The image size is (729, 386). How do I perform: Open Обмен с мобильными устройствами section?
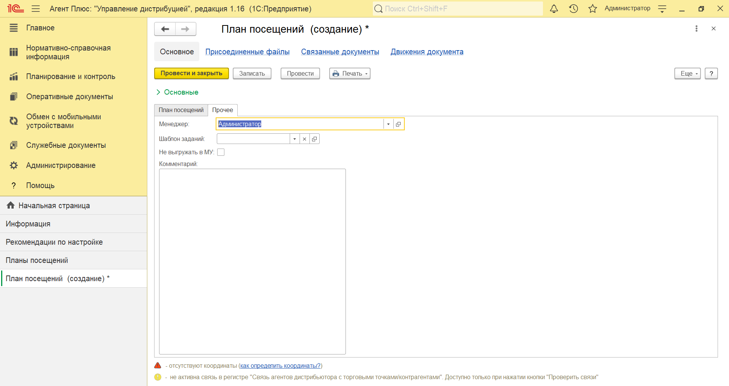pos(73,121)
